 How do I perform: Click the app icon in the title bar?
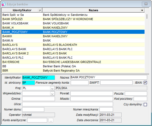(x=3, y=4)
